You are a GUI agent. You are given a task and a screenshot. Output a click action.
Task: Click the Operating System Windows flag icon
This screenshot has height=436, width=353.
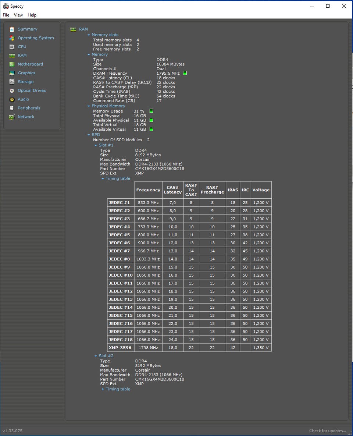click(x=12, y=38)
